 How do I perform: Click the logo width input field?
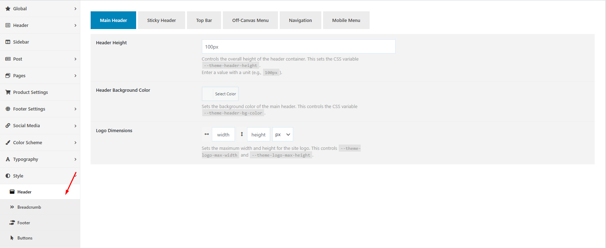point(223,135)
